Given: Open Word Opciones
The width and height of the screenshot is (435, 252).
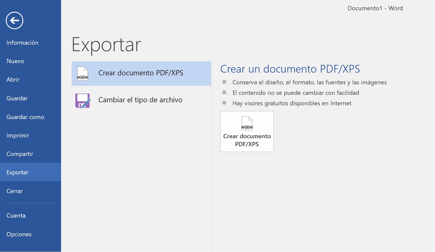Looking at the screenshot, I should (x=19, y=234).
